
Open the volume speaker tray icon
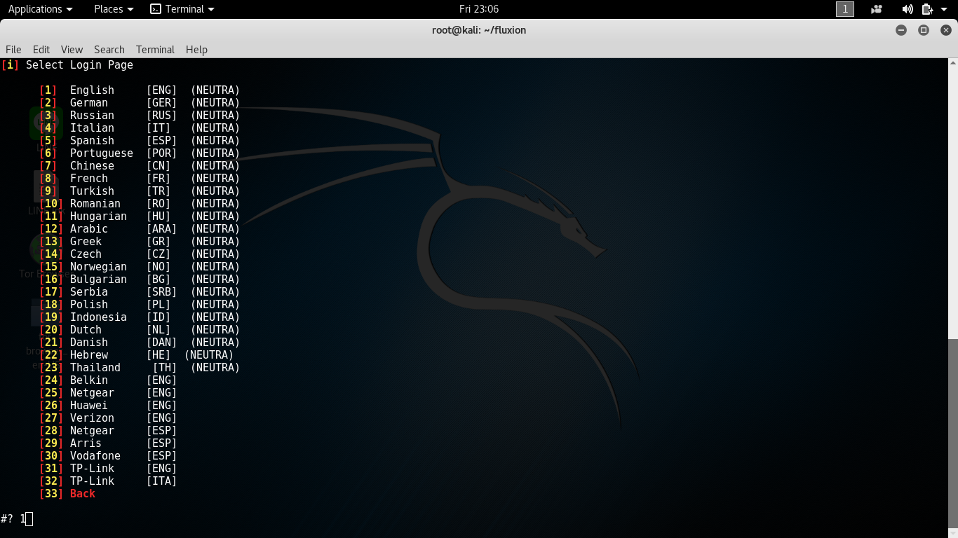[908, 9]
